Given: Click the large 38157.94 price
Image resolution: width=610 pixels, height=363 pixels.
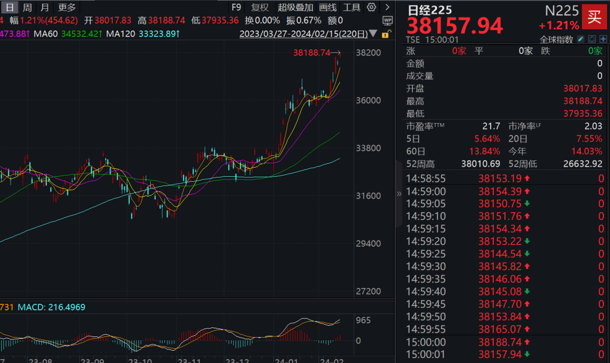Looking at the screenshot, I should click(x=455, y=25).
